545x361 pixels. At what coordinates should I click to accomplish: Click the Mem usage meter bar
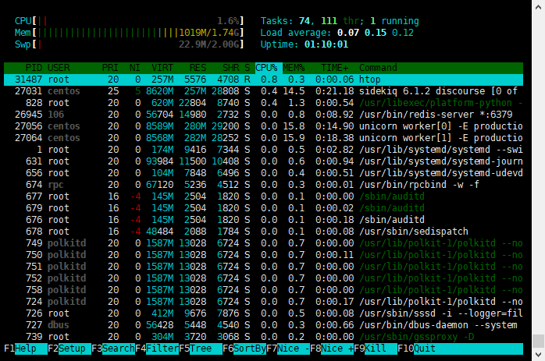click(129, 33)
